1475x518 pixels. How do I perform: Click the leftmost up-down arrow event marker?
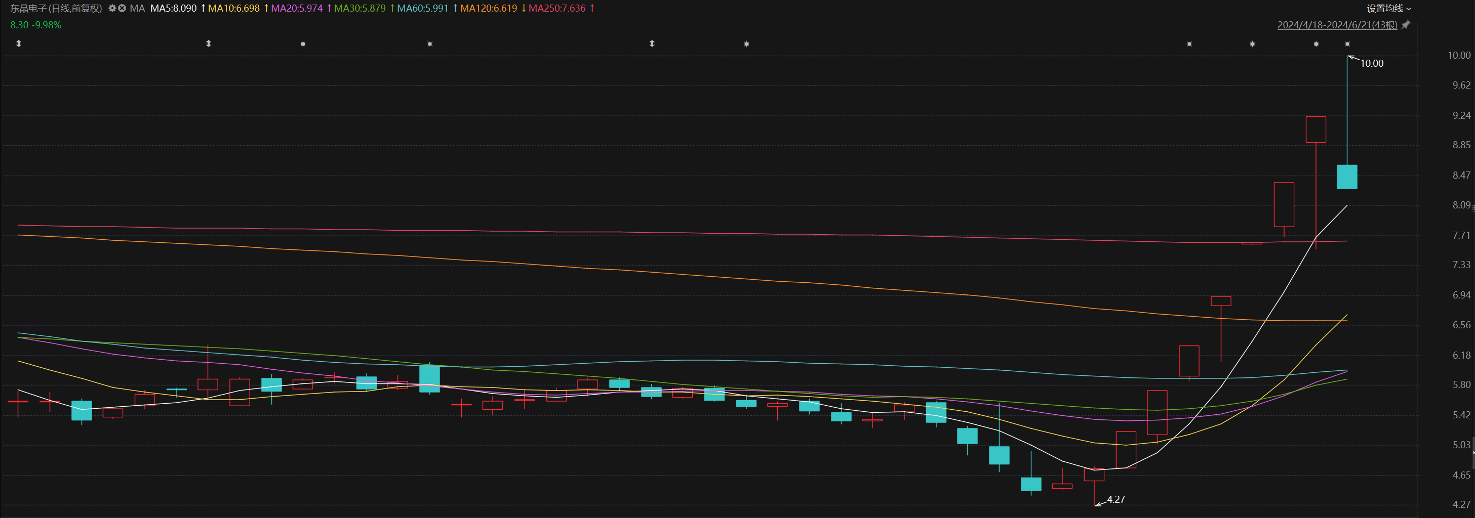pos(18,44)
